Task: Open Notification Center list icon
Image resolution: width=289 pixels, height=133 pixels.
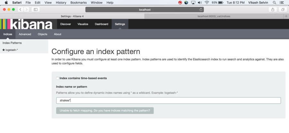Action: point(281,3)
